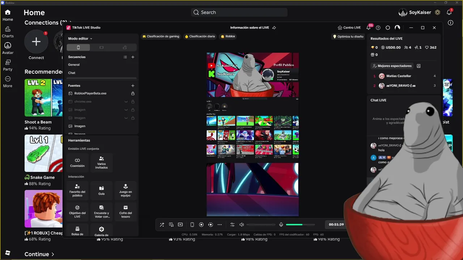Image resolution: width=463 pixels, height=260 pixels.
Task: Adjust the speaker volume slider
Action: pyautogui.click(x=261, y=225)
